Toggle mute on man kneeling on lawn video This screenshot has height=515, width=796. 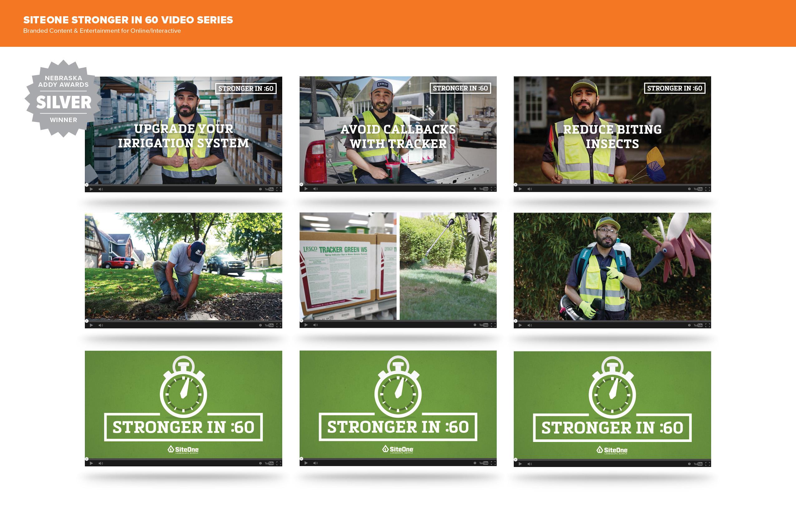pyautogui.click(x=101, y=325)
